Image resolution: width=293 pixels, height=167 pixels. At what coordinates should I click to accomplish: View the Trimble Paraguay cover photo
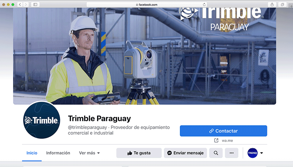144,56
